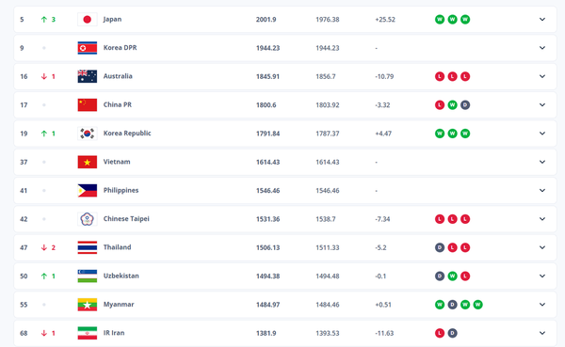
Task: Click the Thailand team name
Action: [x=117, y=247]
